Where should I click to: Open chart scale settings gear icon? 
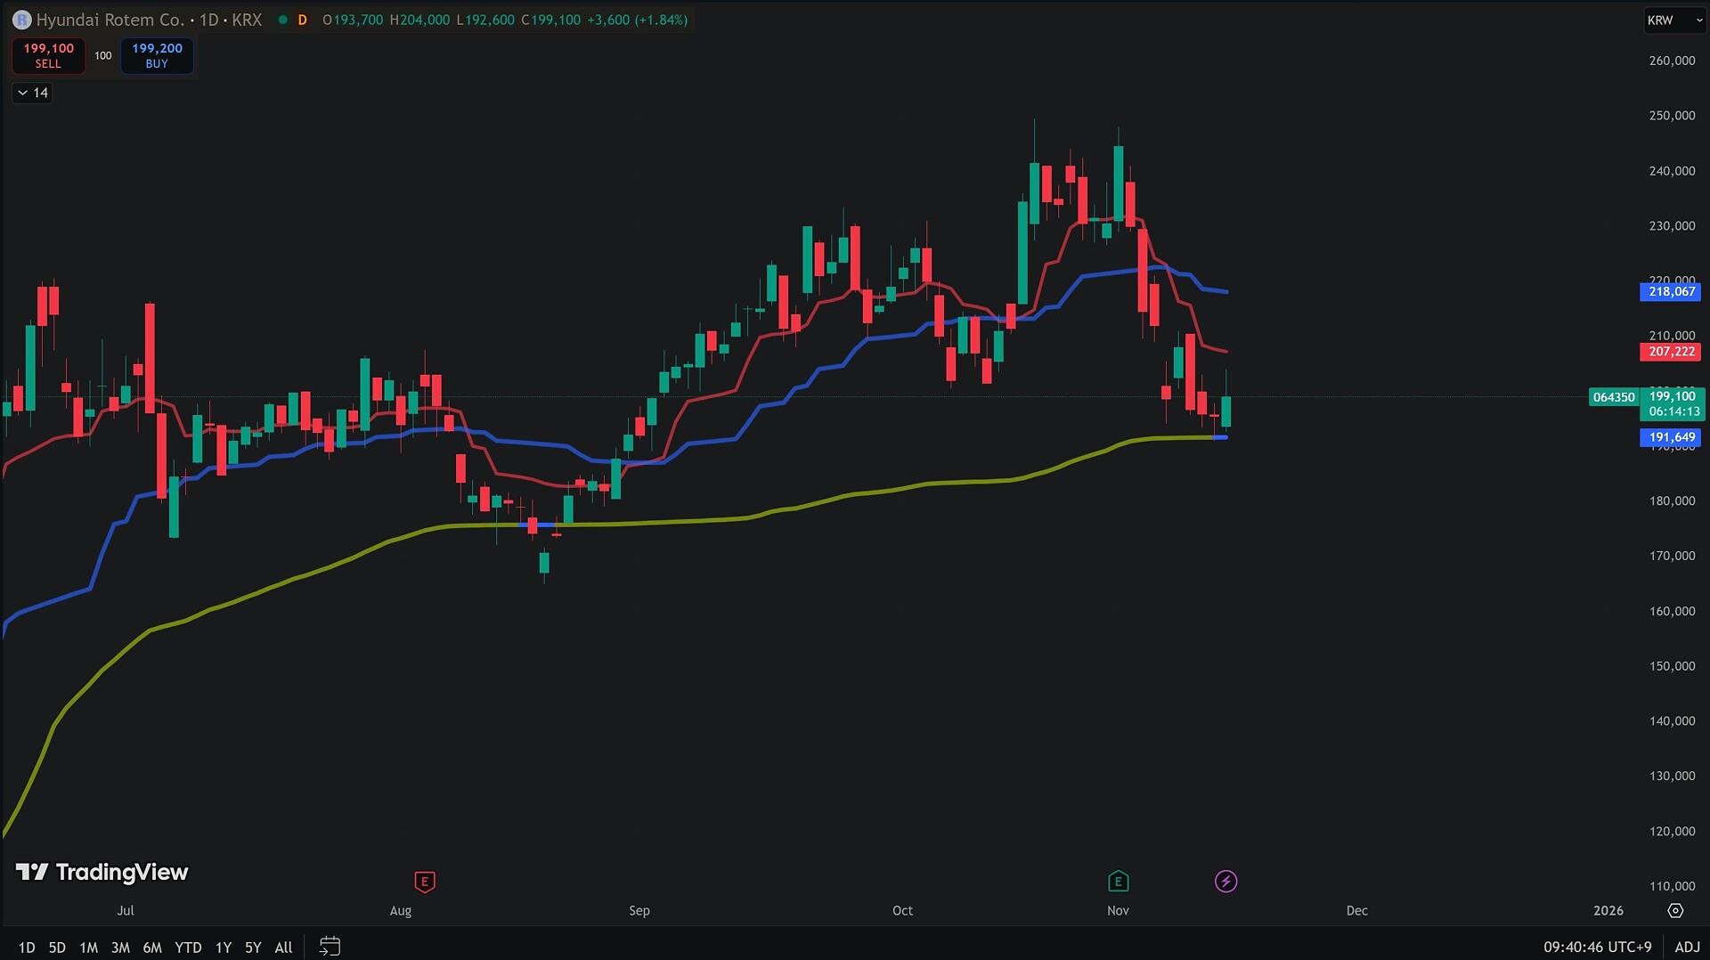tap(1675, 910)
